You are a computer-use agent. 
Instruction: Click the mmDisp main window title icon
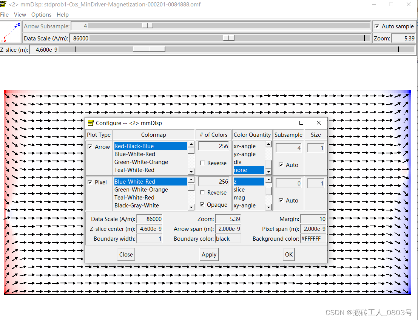[x=3, y=4]
